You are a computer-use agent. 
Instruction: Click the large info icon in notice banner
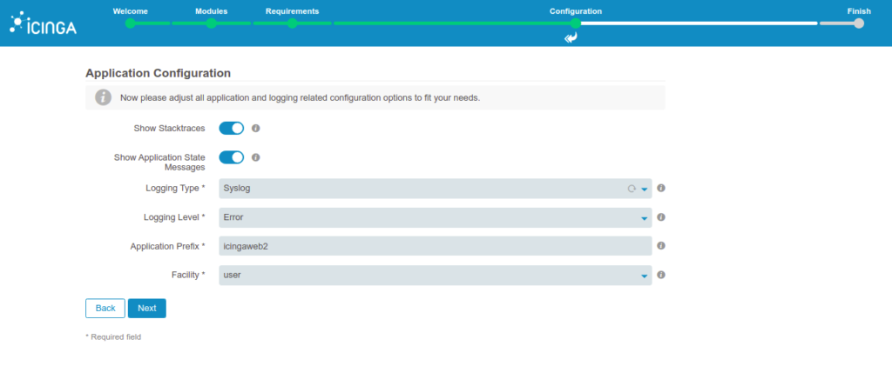click(103, 97)
